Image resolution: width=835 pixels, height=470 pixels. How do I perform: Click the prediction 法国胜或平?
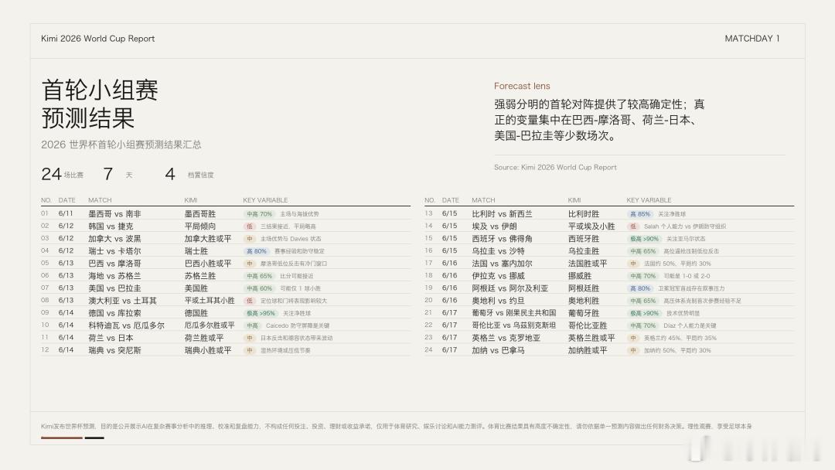588,264
